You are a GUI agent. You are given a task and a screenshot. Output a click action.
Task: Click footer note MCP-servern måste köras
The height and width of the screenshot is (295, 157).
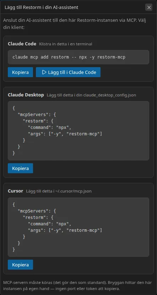(77, 285)
